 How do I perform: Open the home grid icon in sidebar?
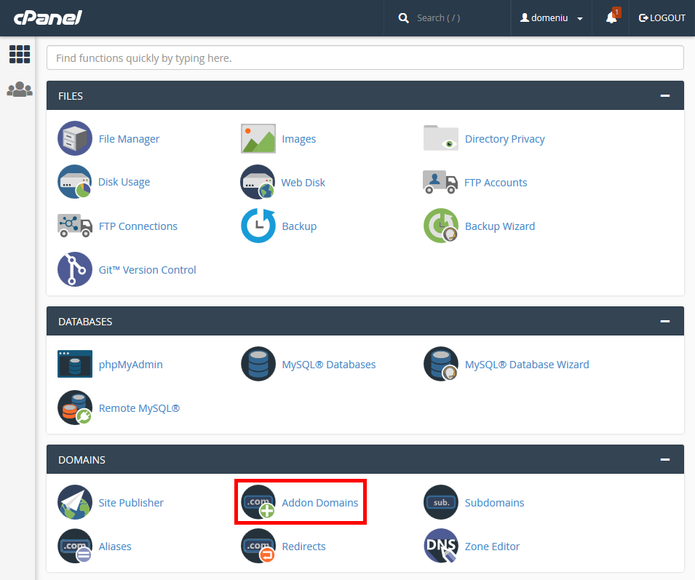pos(20,55)
